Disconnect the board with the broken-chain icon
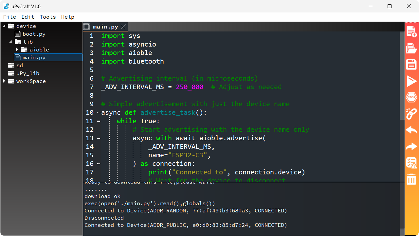 pos(411,114)
